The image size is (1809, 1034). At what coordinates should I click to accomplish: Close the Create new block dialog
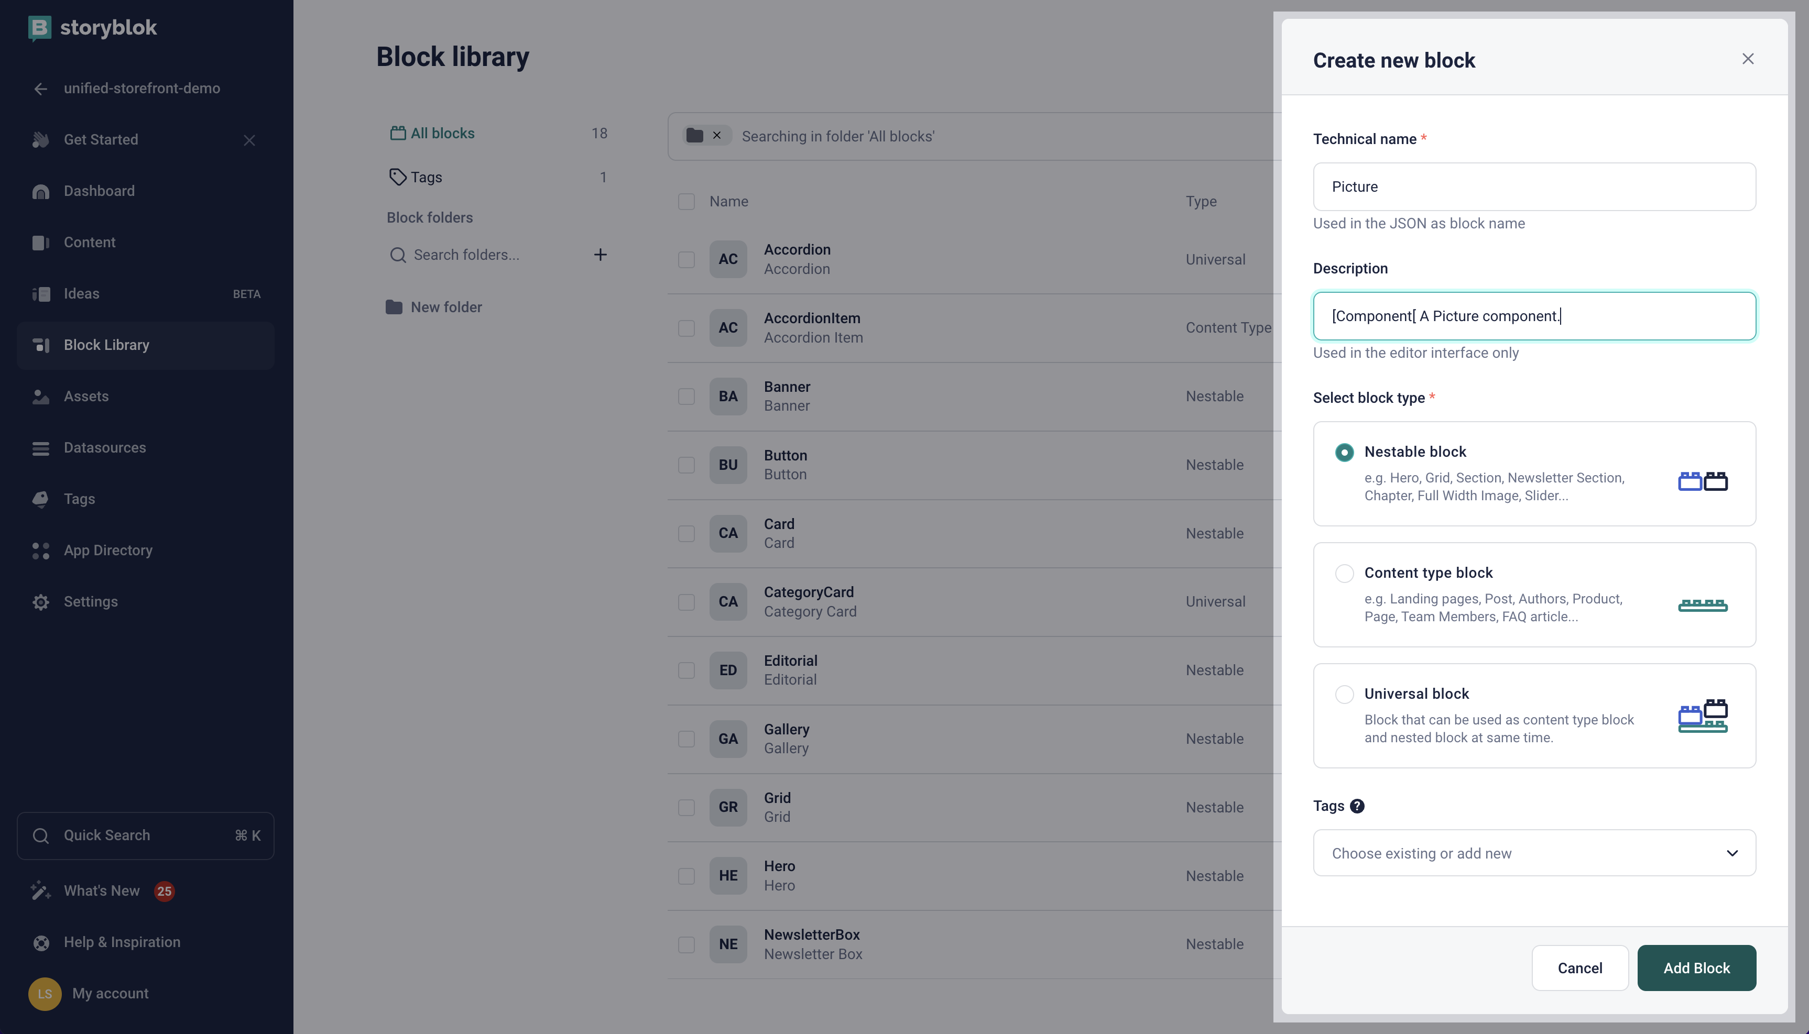point(1748,59)
